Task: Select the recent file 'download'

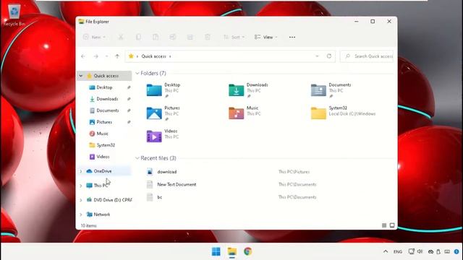Action: 167,172
